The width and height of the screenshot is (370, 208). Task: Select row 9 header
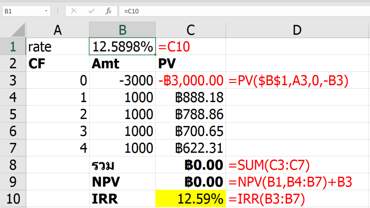(13, 182)
